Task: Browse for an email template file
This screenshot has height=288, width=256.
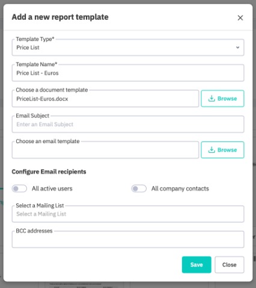Action: 222,150
